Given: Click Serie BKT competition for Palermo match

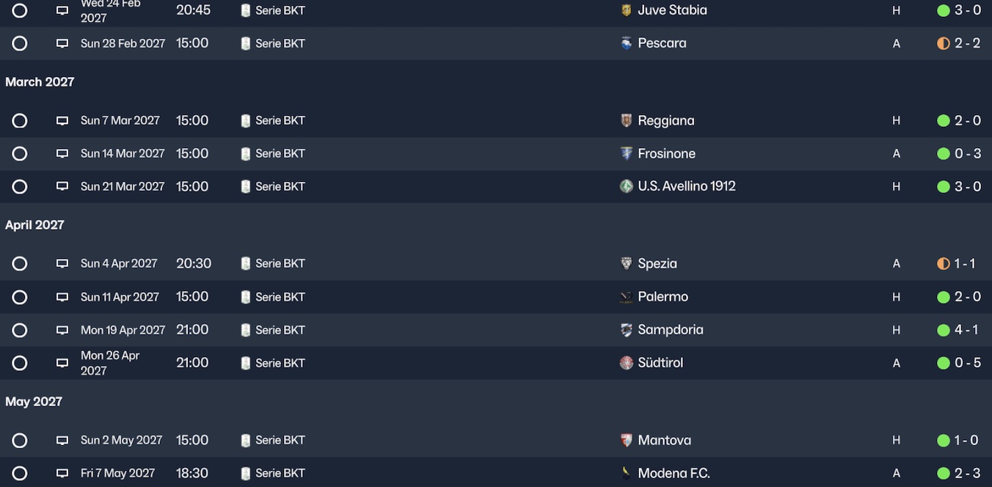Looking at the screenshot, I should [x=280, y=297].
